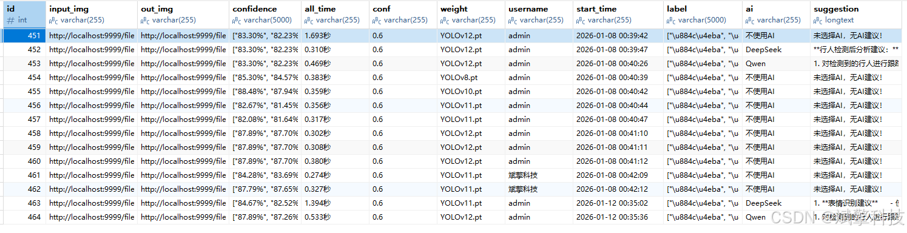Select the username column header
907x233 pixels.
click(x=539, y=14)
